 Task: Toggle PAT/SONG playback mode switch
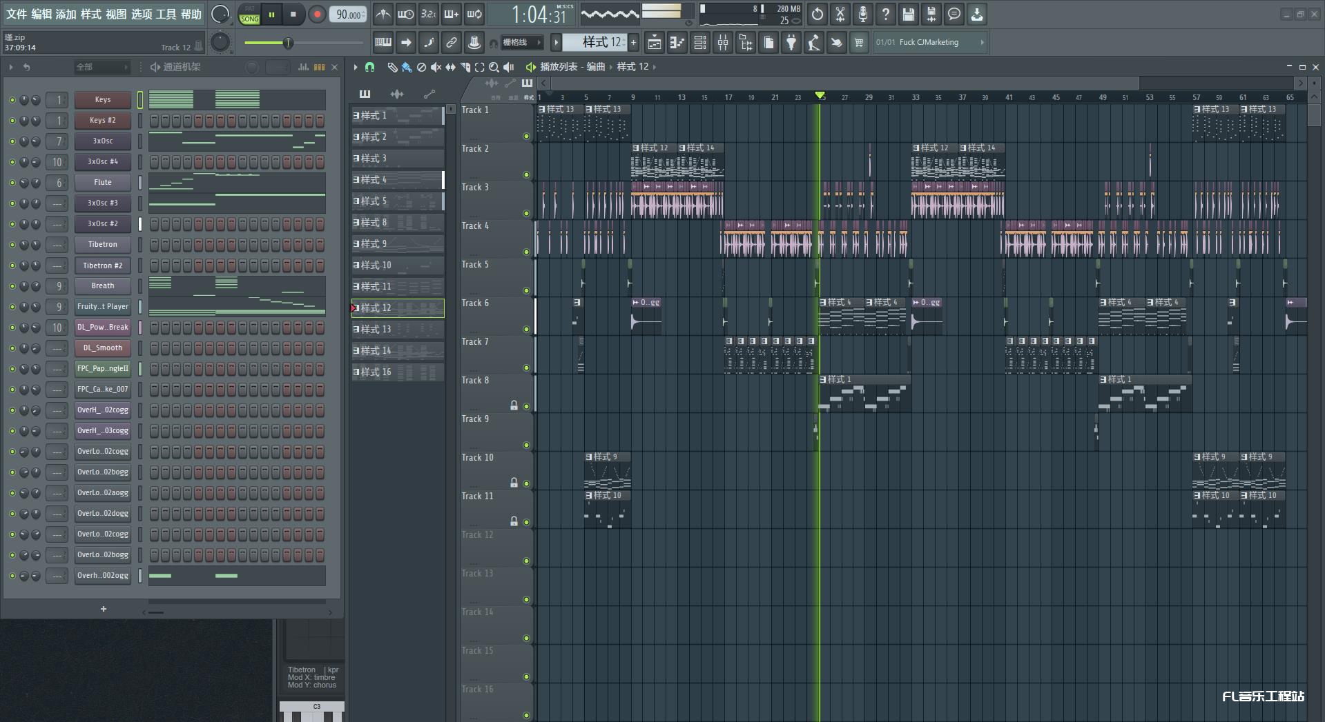249,14
